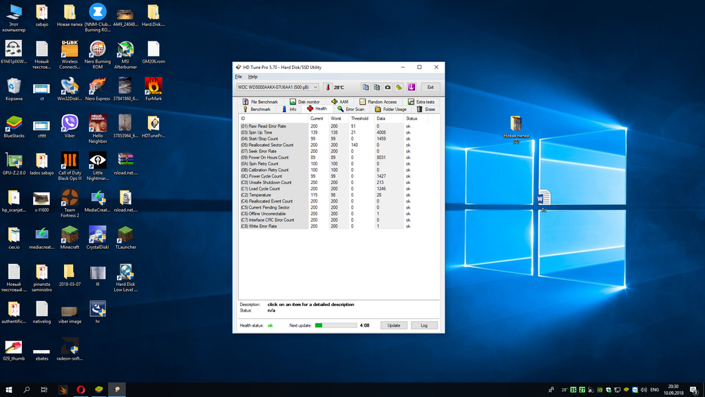Viewport: 705px width, 397px height.
Task: Click the Log button
Action: coord(424,325)
